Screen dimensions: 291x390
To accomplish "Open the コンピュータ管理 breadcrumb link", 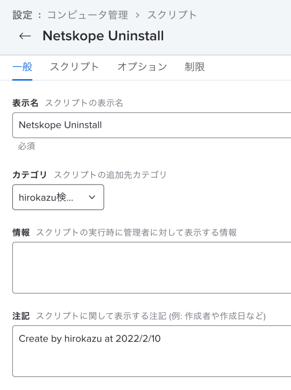I will 87,15.
